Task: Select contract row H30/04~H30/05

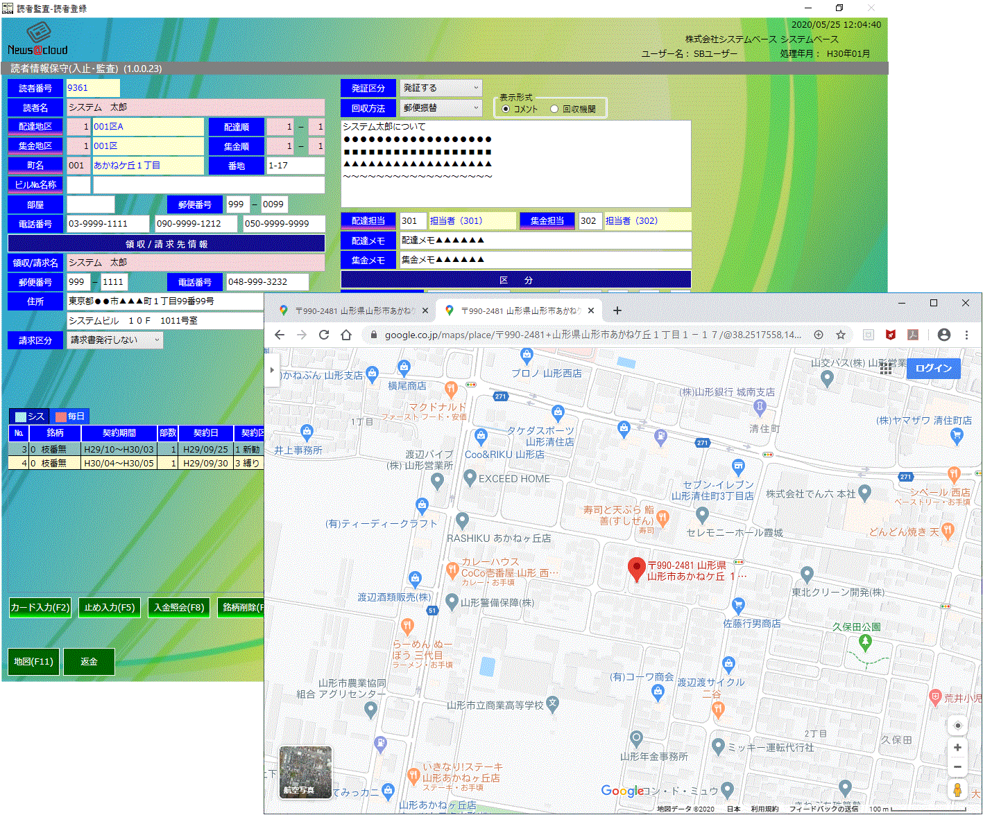Action: click(x=136, y=463)
